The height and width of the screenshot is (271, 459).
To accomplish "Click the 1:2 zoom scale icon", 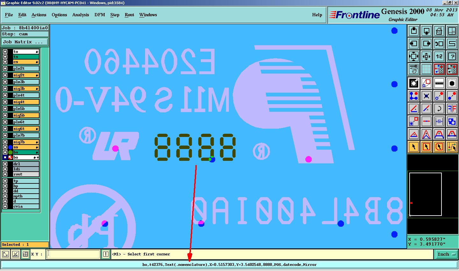I will [x=439, y=56].
